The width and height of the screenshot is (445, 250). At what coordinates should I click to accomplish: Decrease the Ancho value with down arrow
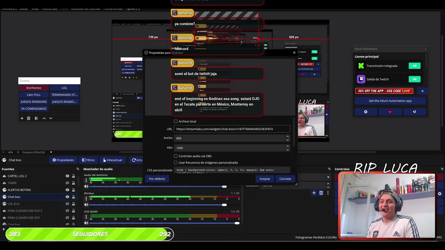[x=288, y=140]
